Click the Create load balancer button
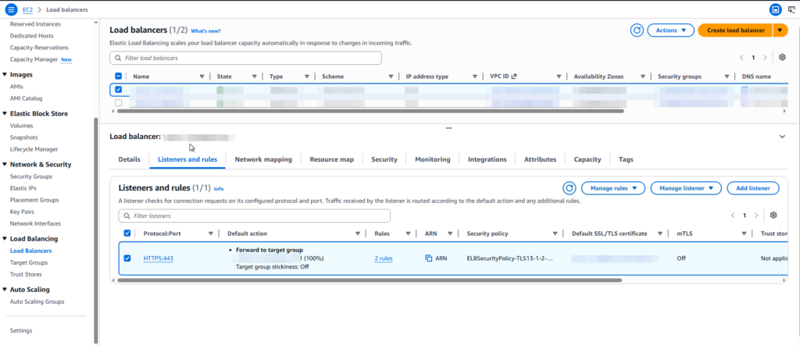The width and height of the screenshot is (800, 346). click(x=735, y=30)
